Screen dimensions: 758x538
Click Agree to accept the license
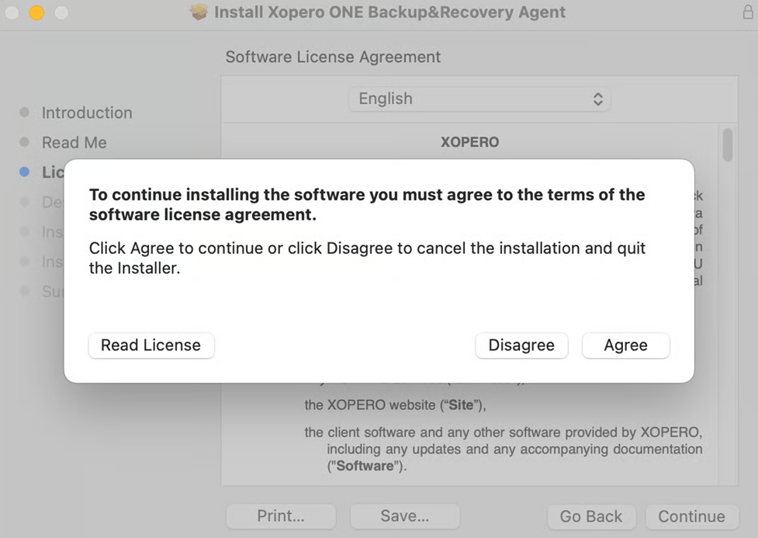click(x=625, y=345)
